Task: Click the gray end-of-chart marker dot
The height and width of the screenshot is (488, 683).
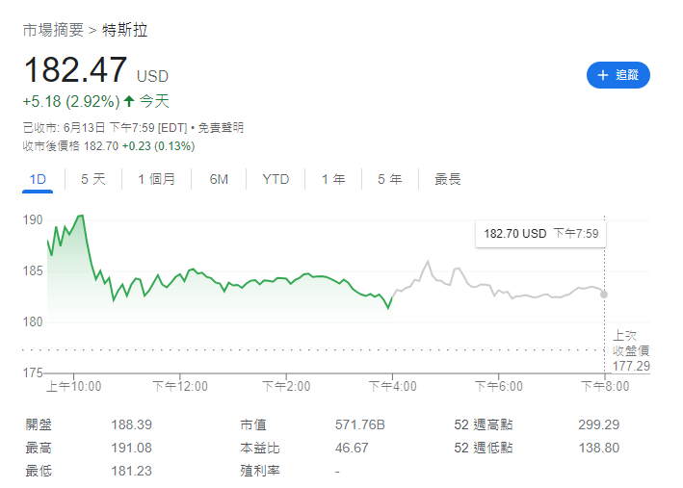Action: click(x=604, y=294)
